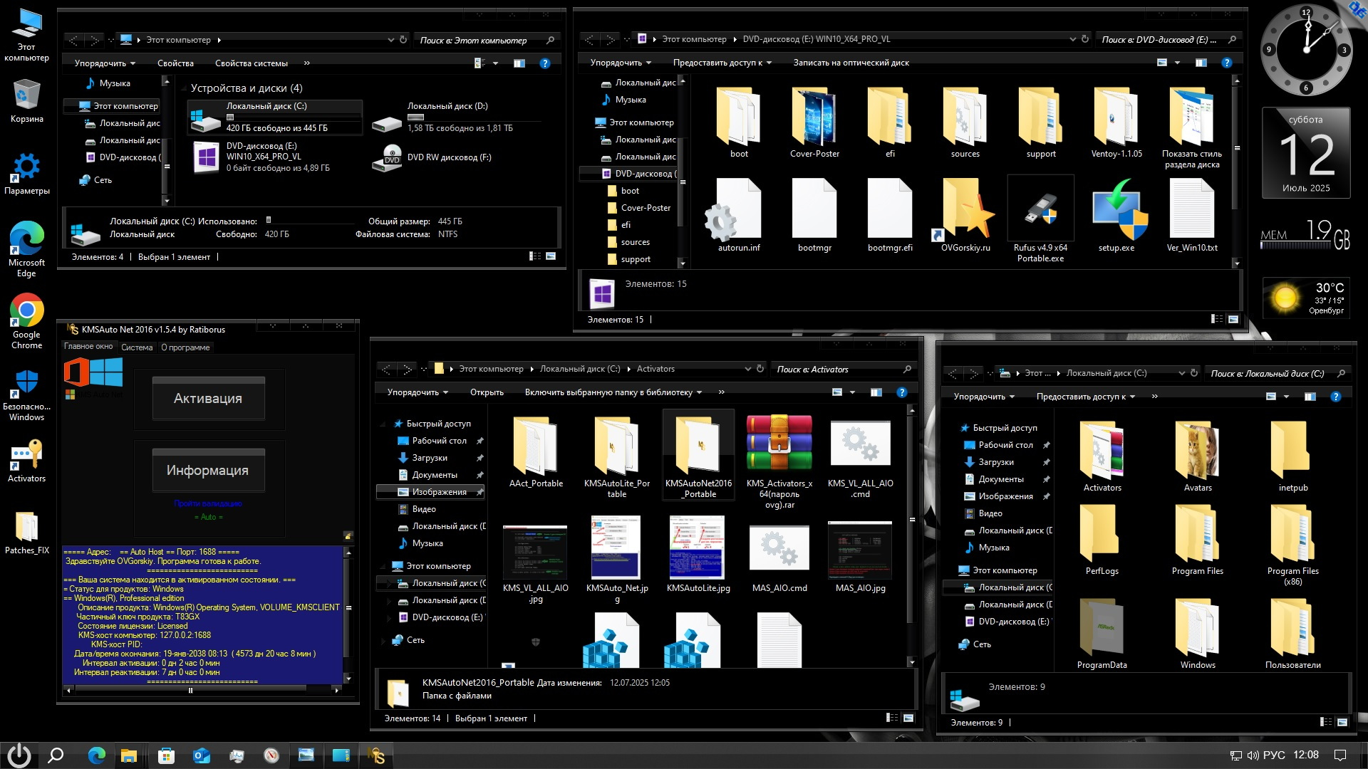The image size is (1368, 769).
Task: Open the Ventoy-1.1.05 folder
Action: (x=1116, y=119)
